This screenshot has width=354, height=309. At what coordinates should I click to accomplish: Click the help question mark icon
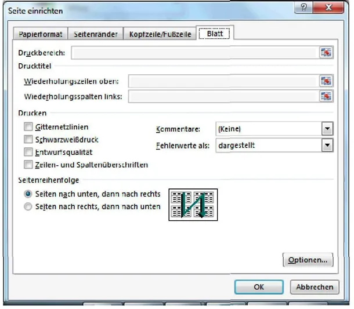(x=303, y=9)
